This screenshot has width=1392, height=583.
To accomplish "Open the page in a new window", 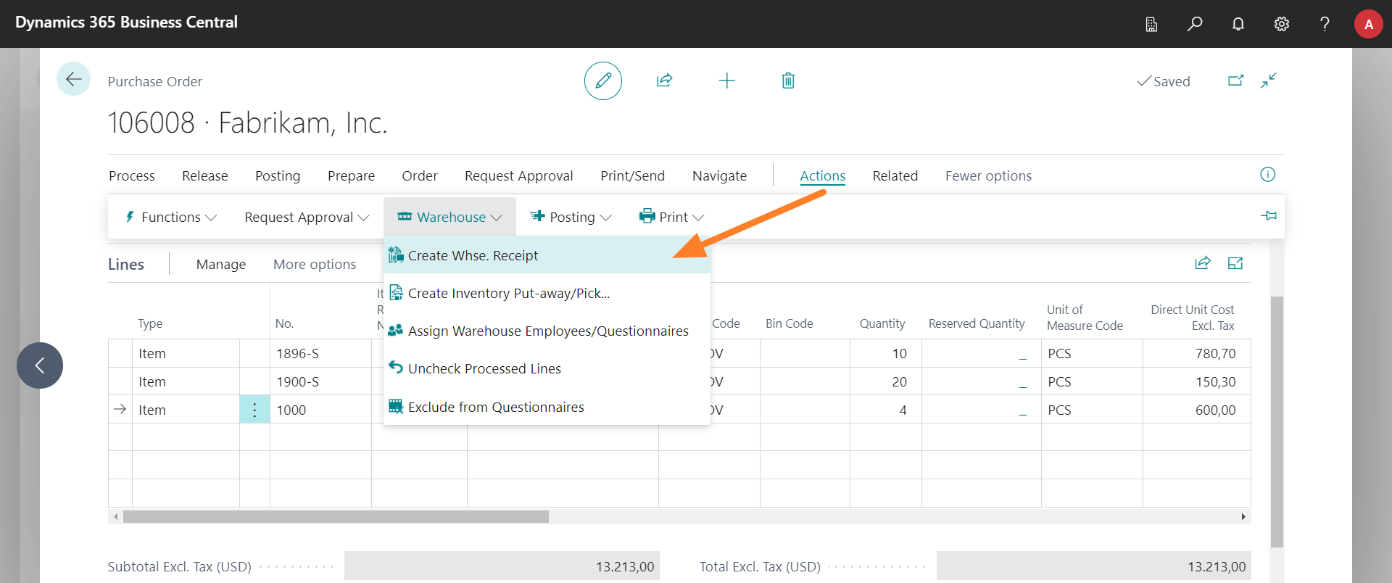I will (x=1236, y=80).
